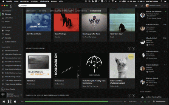The image size is (169, 105).
Task: Show previous Eisbrecher recommendations
Action: (x=129, y=95)
